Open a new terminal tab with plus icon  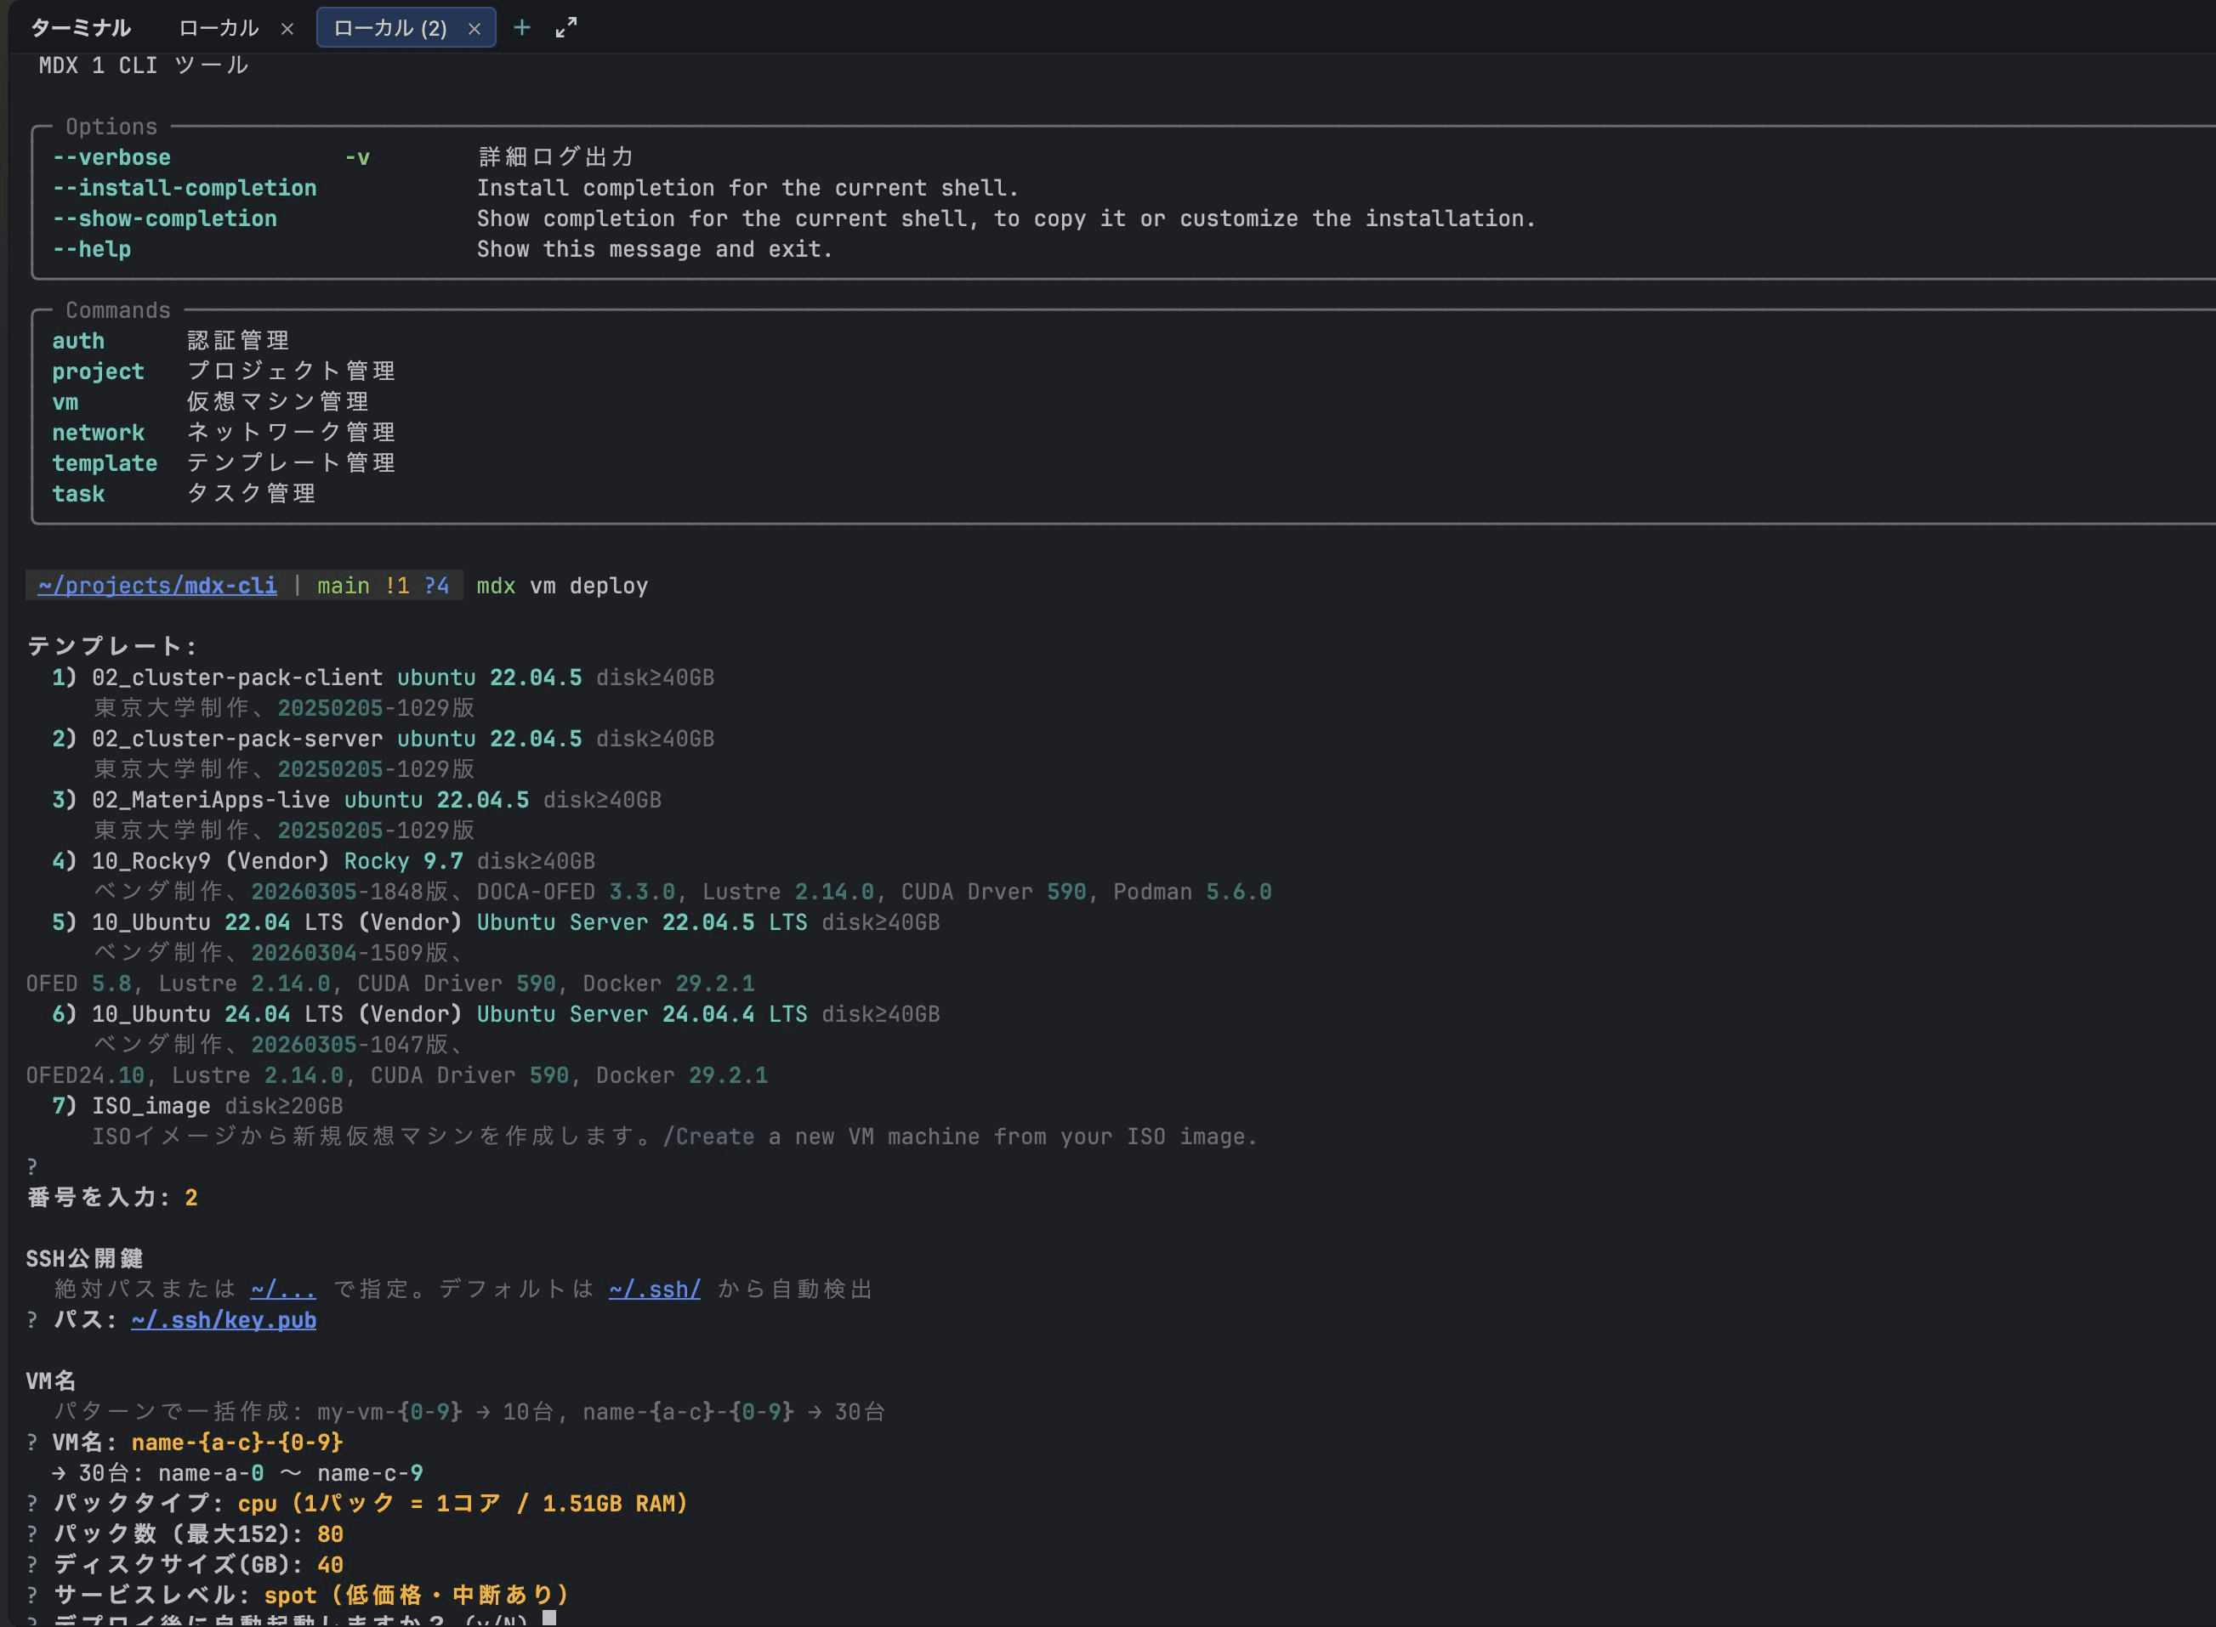coord(522,27)
